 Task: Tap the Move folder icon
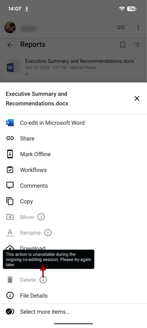(10, 217)
